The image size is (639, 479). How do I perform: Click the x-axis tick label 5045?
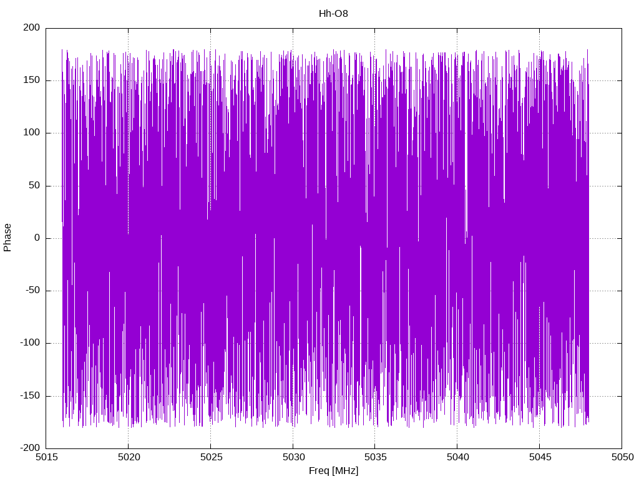[540, 457]
